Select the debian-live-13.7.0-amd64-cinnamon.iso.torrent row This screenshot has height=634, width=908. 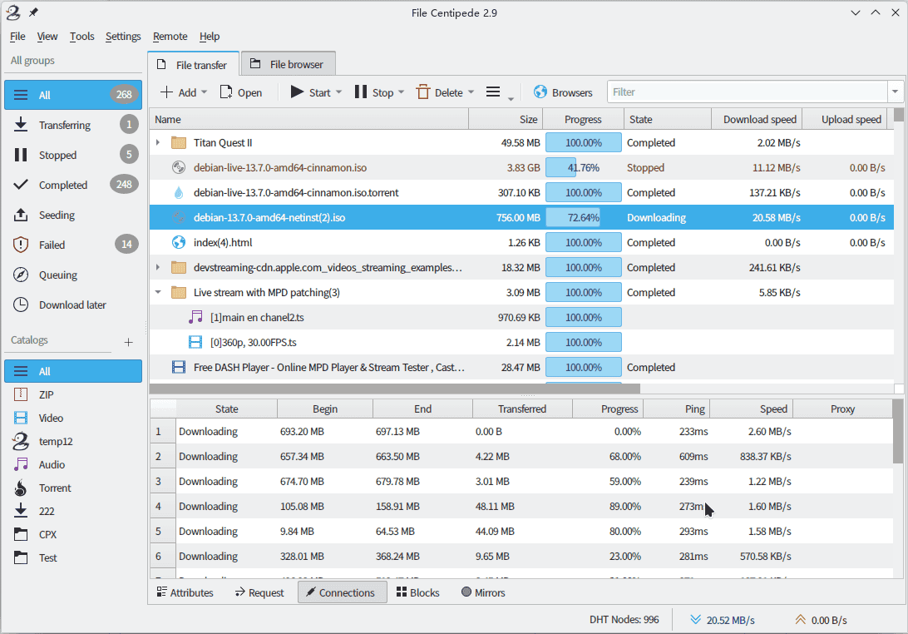[x=521, y=192]
